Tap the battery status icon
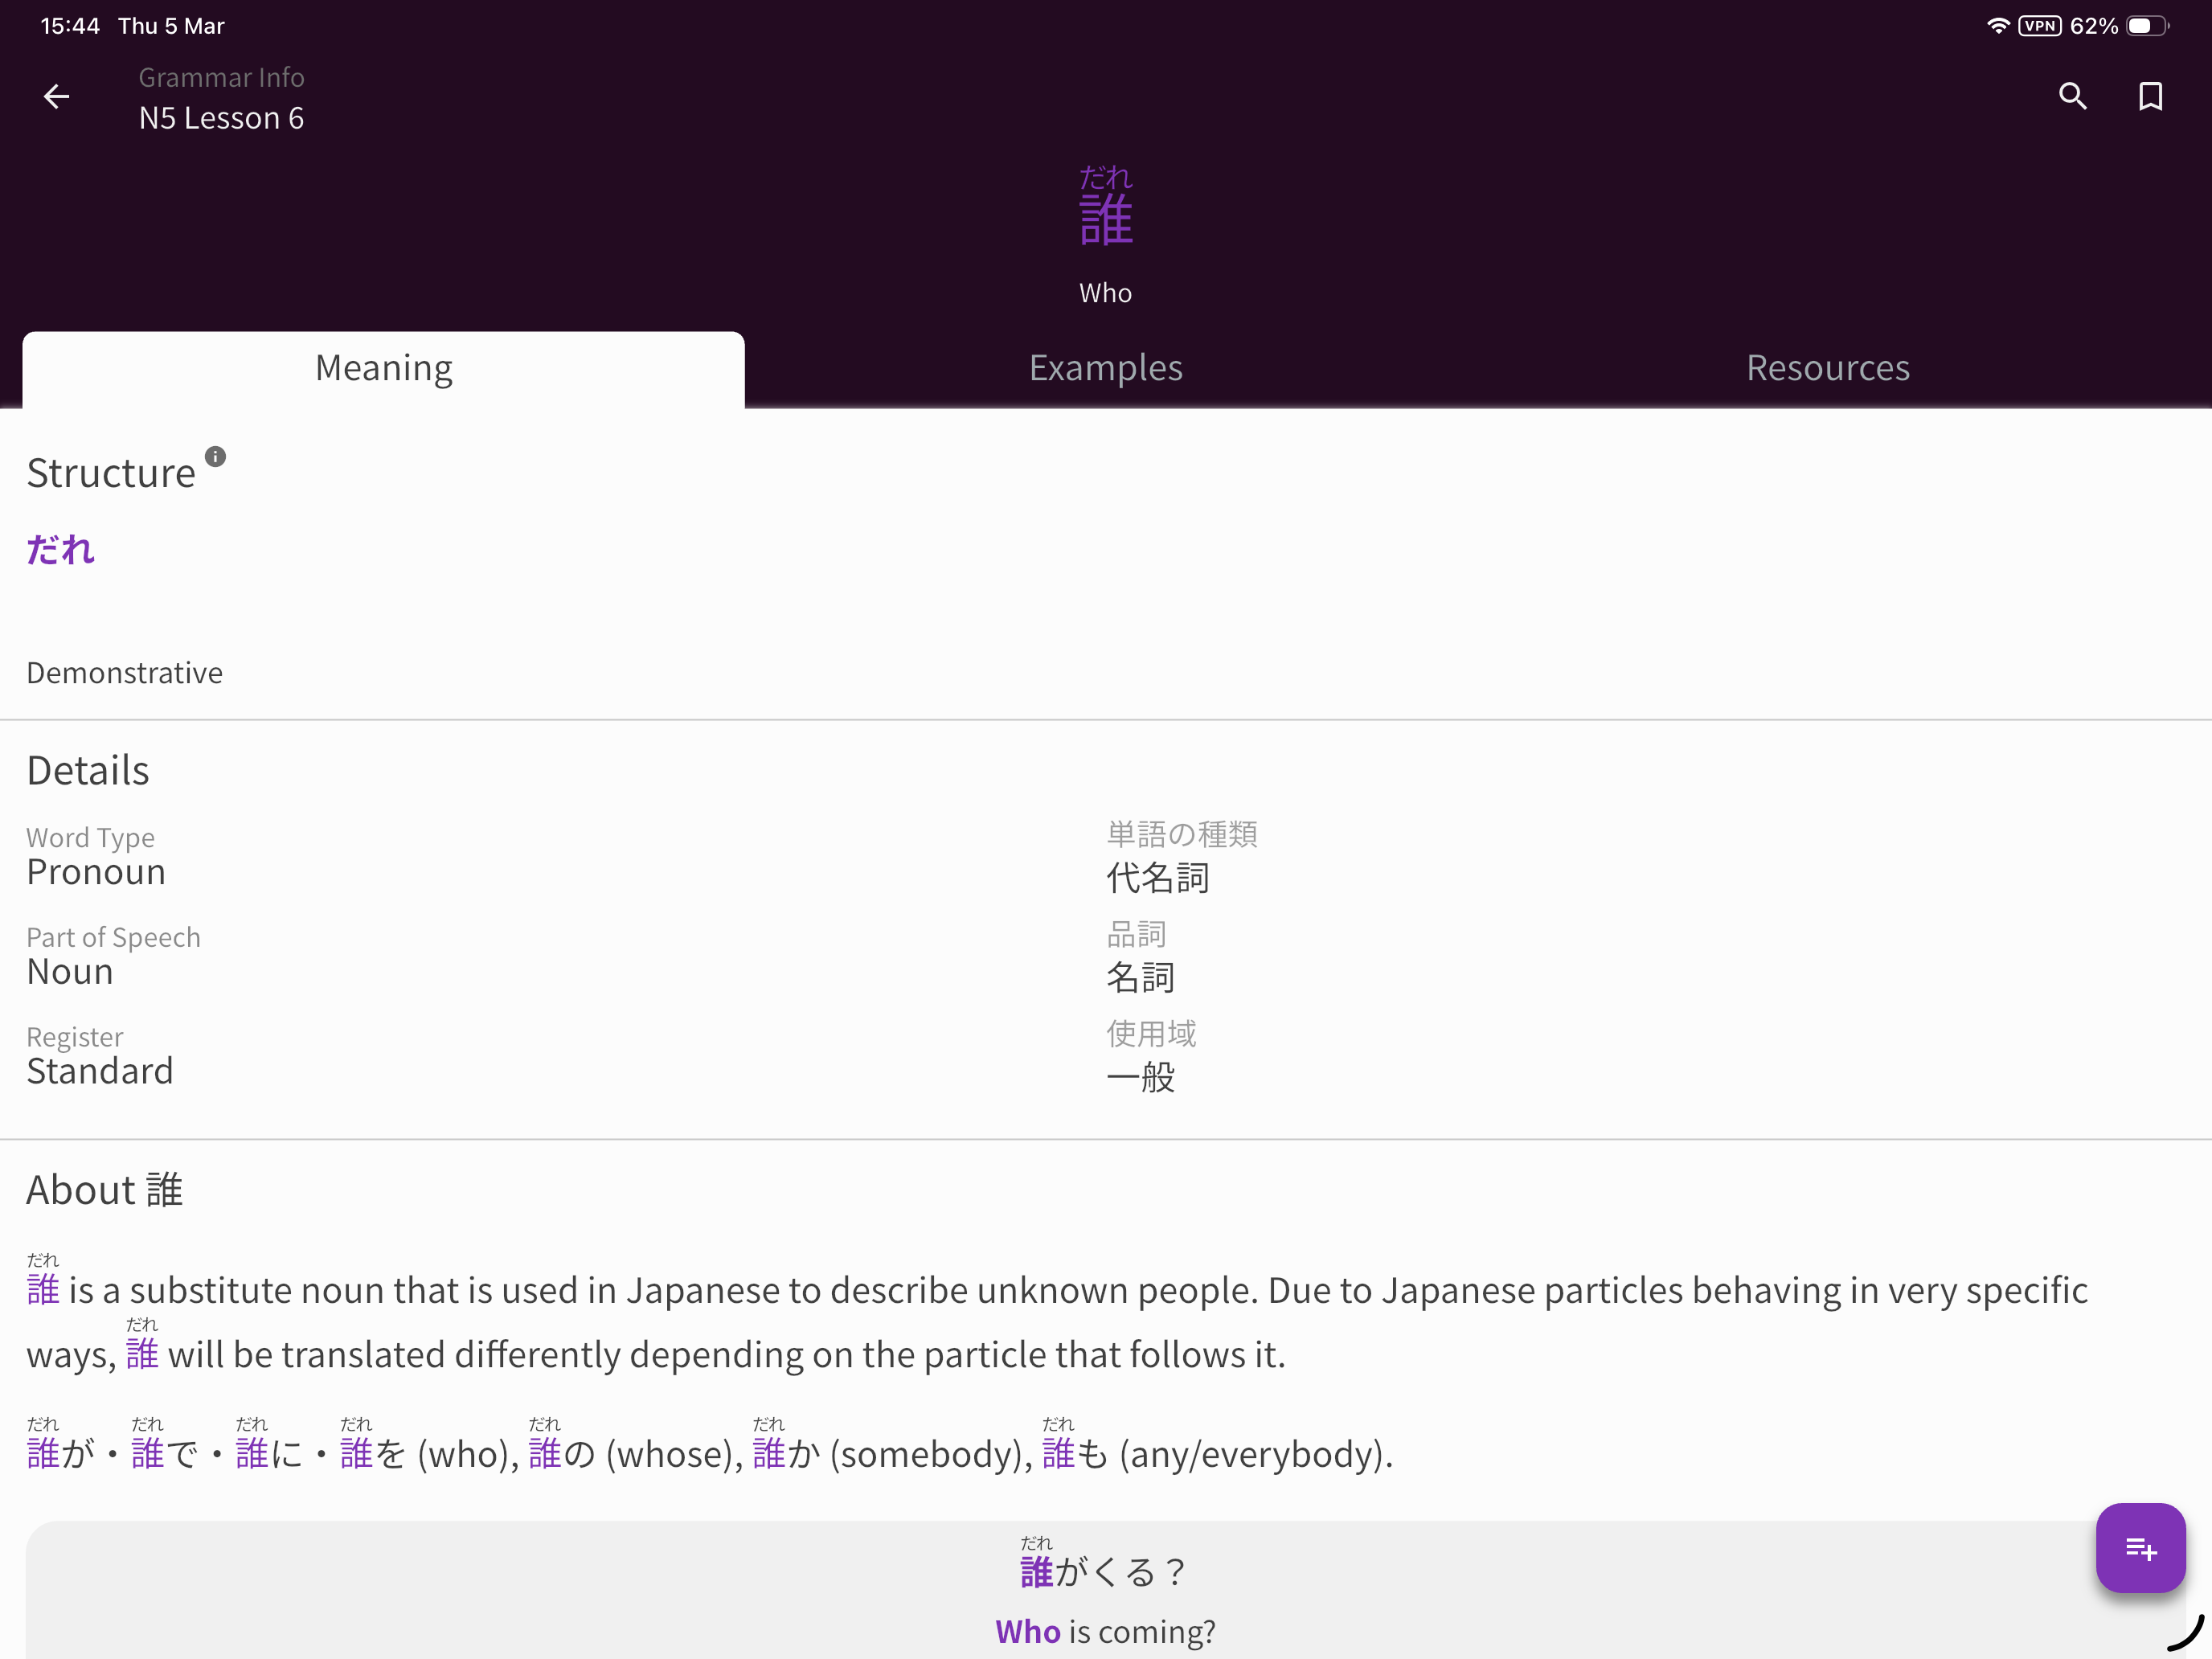2212x1659 pixels. pyautogui.click(x=2146, y=26)
